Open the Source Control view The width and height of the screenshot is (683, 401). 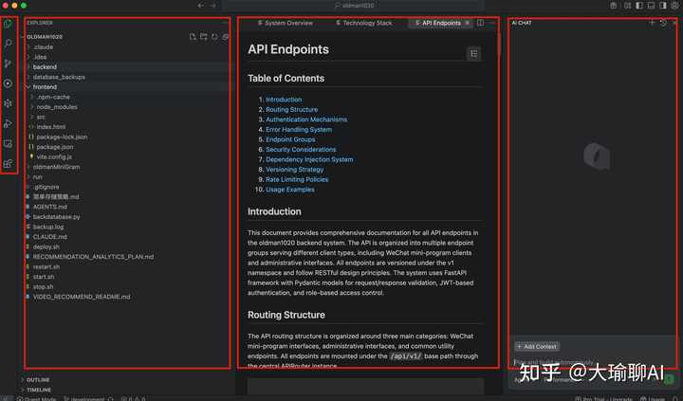pos(9,64)
